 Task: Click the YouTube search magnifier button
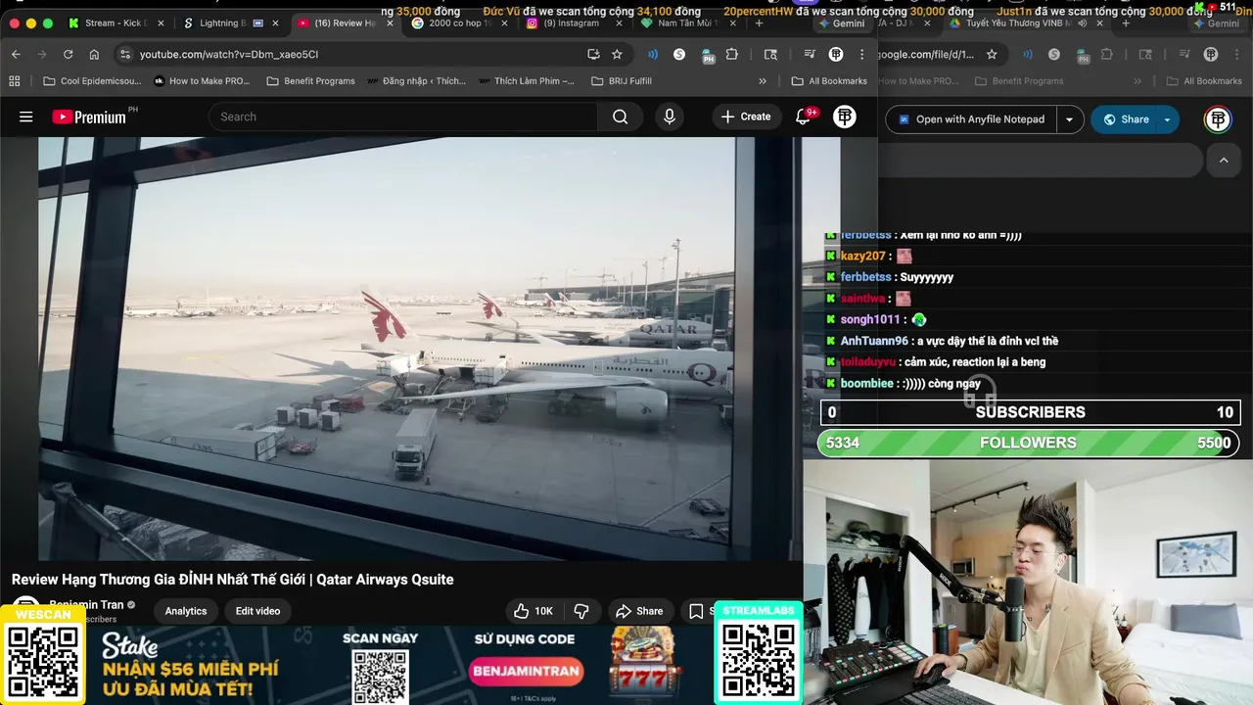point(621,117)
